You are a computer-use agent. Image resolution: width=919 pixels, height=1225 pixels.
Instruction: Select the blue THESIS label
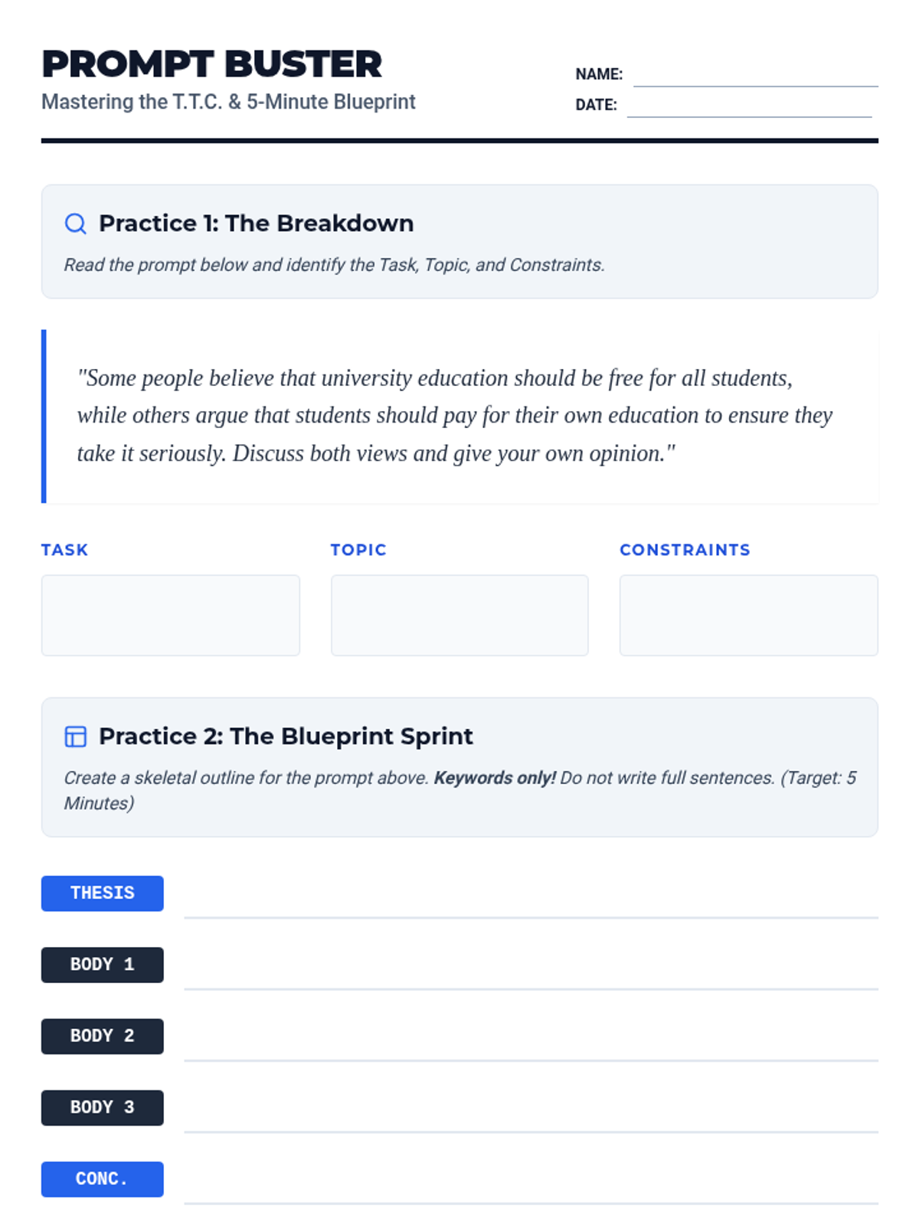coord(103,893)
